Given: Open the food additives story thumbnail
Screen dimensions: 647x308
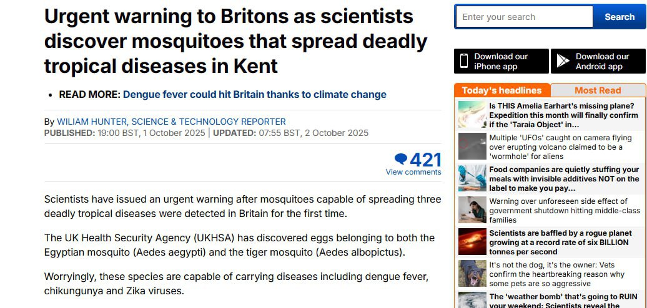Looking at the screenshot, I should click(472, 178).
